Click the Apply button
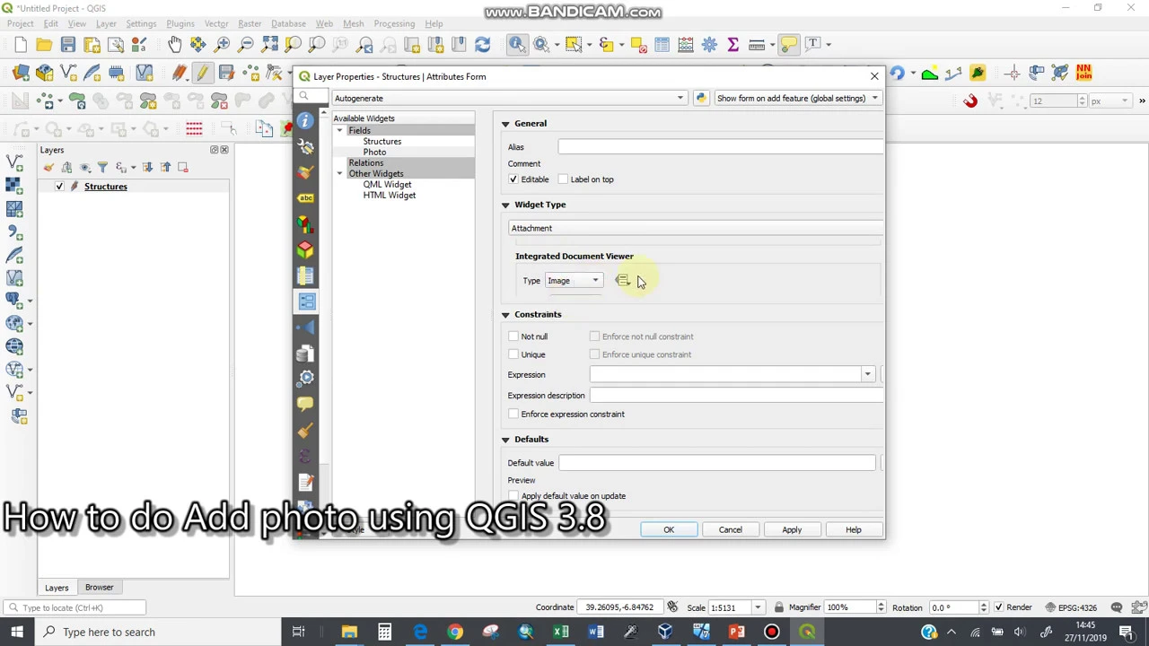Viewport: 1149px width, 646px height. tap(792, 529)
